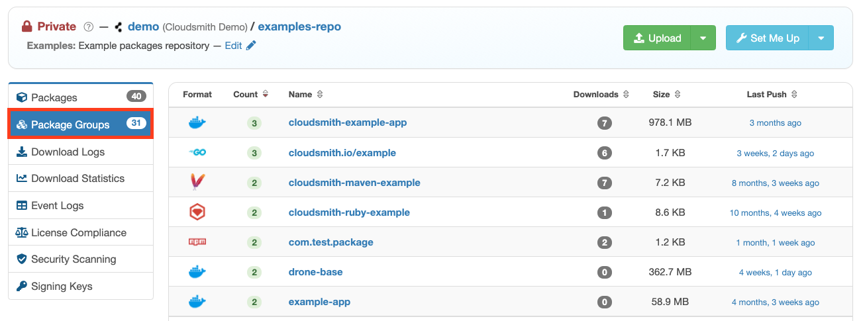
Task: Click Docker icon in example-app row
Action: point(197,302)
